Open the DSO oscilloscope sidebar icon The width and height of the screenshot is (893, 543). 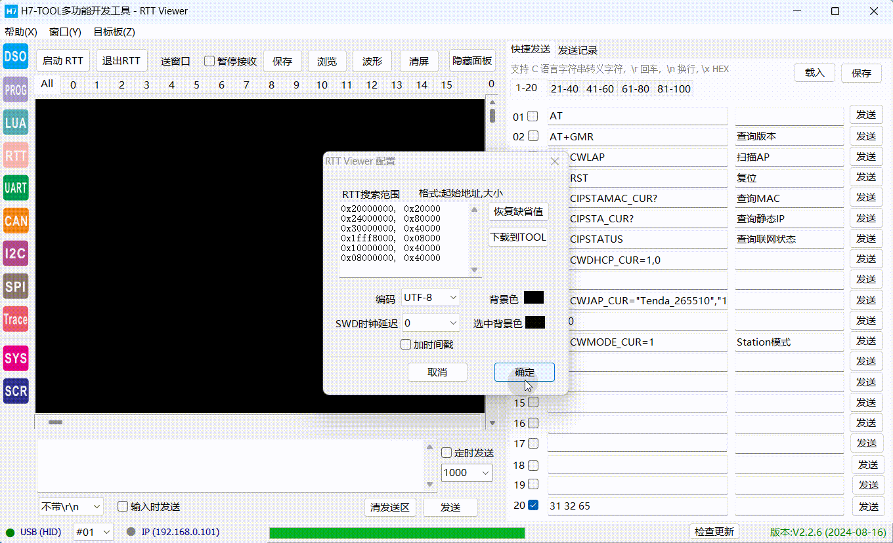(16, 56)
